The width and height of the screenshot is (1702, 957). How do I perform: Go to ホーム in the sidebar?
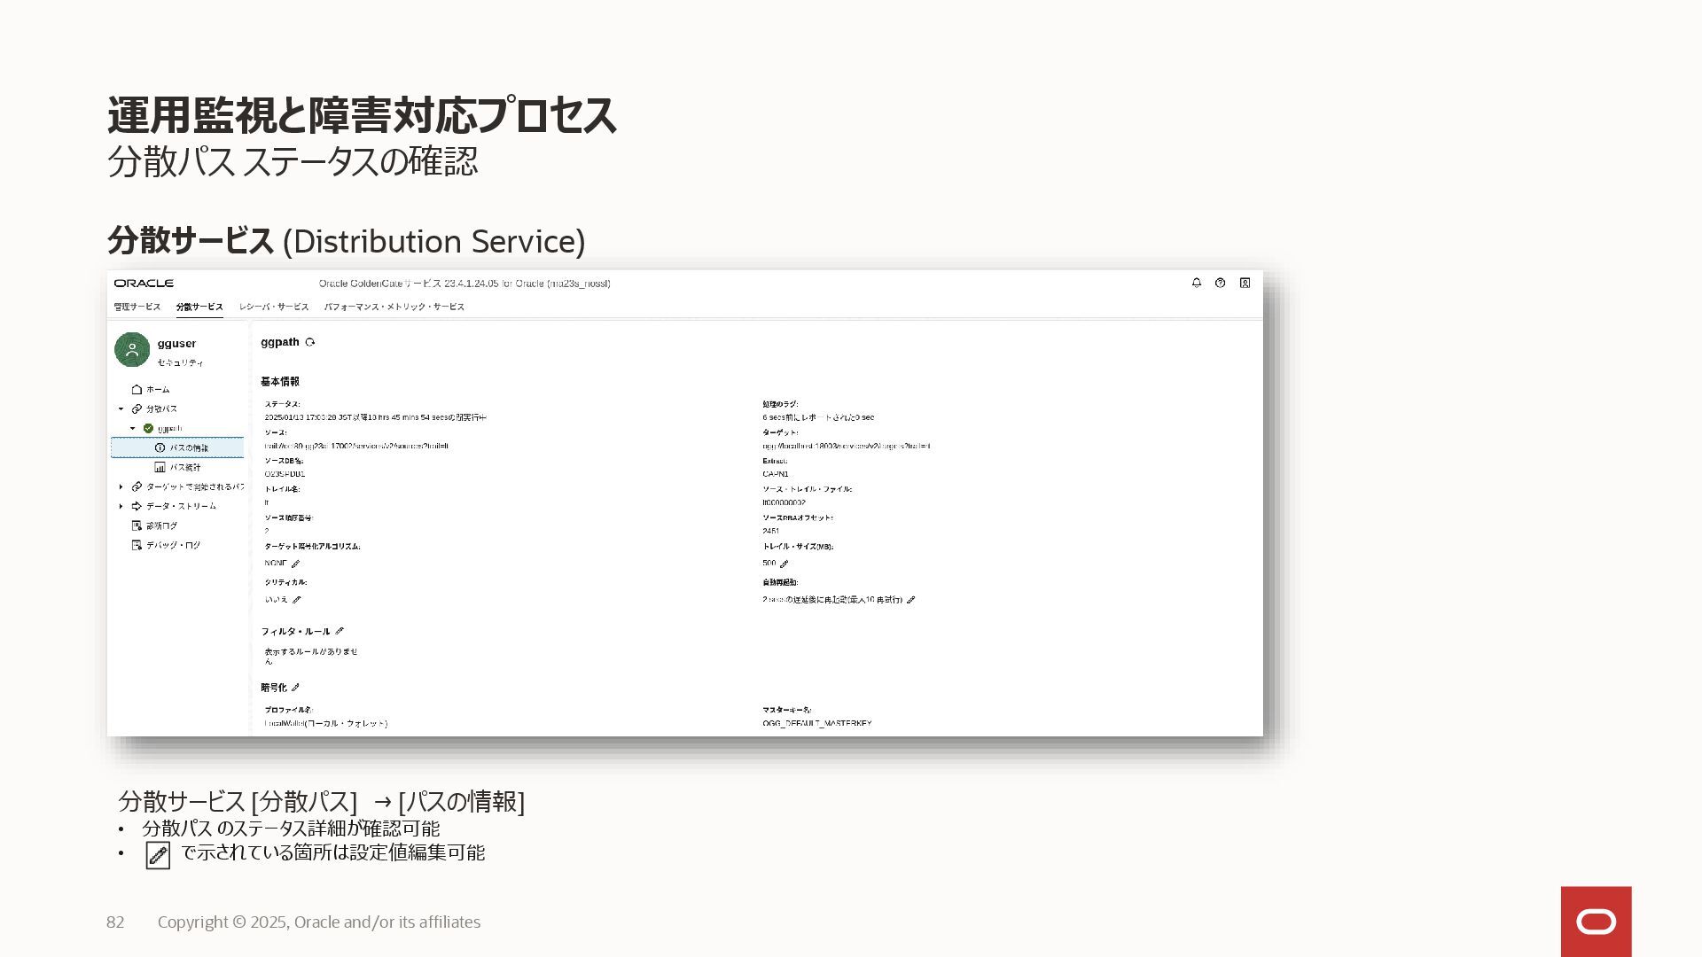[157, 389]
